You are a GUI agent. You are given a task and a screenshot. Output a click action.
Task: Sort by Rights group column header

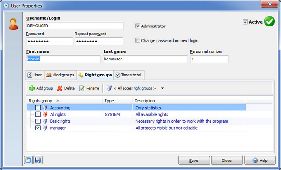pos(64,101)
